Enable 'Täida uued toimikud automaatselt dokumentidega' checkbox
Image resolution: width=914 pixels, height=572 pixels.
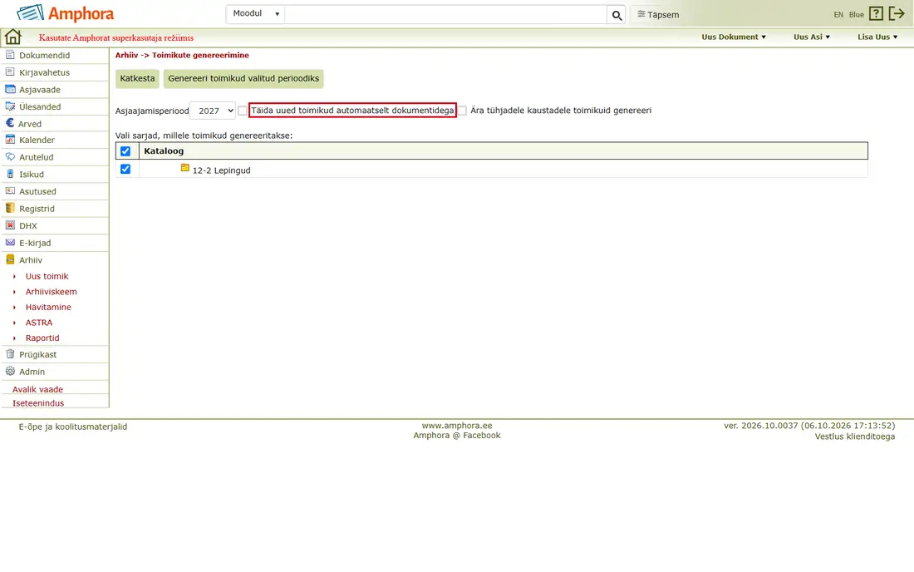[243, 111]
